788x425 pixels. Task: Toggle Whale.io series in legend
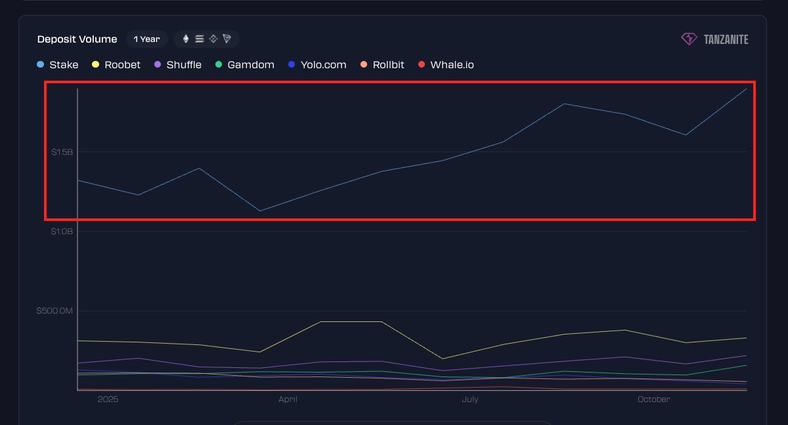tap(446, 65)
